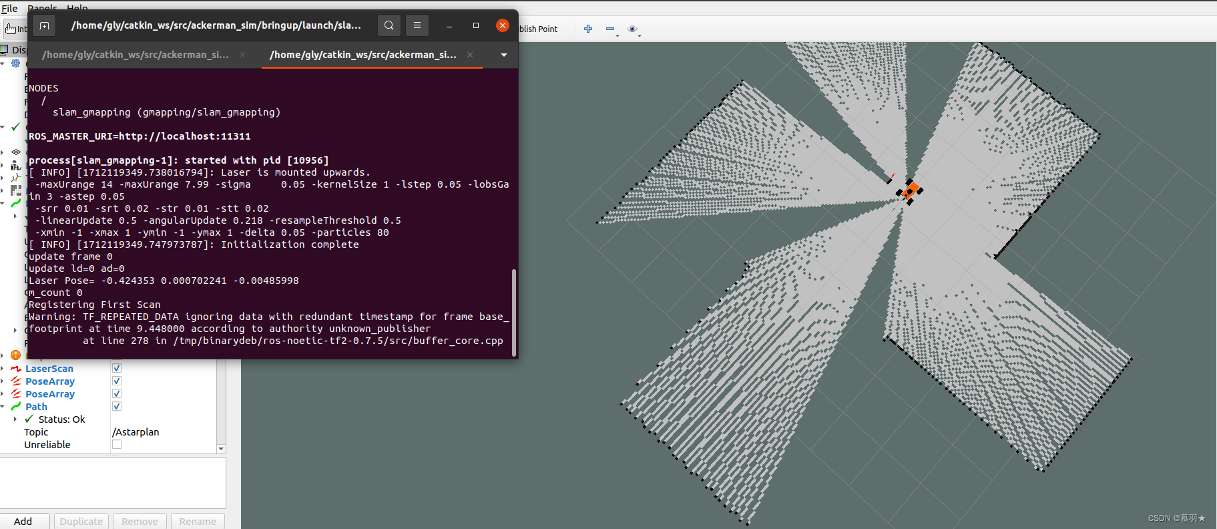Click the Global Status green checkmark
1217x529 pixels.
point(16,127)
